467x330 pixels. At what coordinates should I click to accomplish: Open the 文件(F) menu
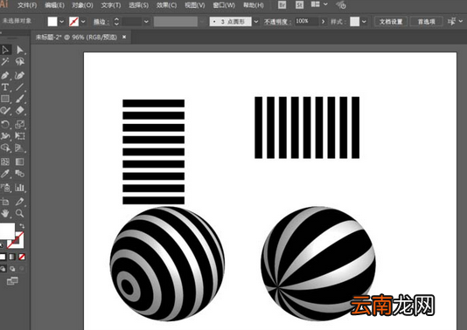click(27, 5)
